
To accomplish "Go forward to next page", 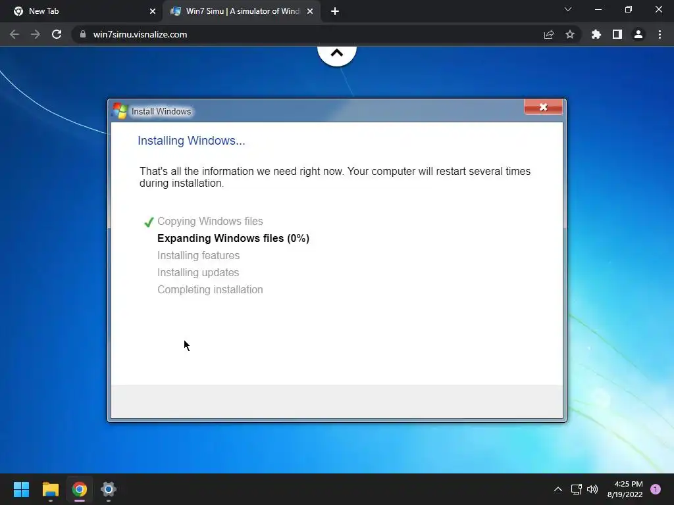I will 36,34.
